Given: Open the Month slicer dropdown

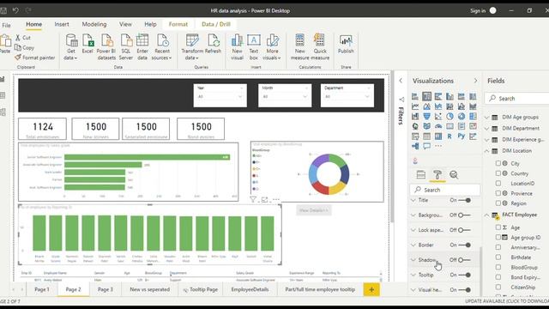Looking at the screenshot, I should 305,96.
